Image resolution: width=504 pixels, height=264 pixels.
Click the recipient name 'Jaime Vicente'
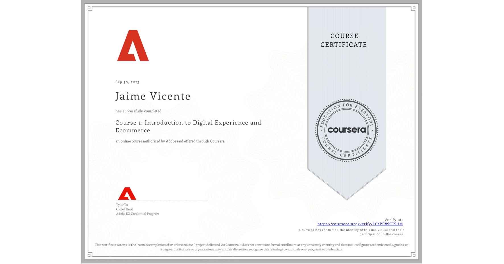(x=153, y=96)
